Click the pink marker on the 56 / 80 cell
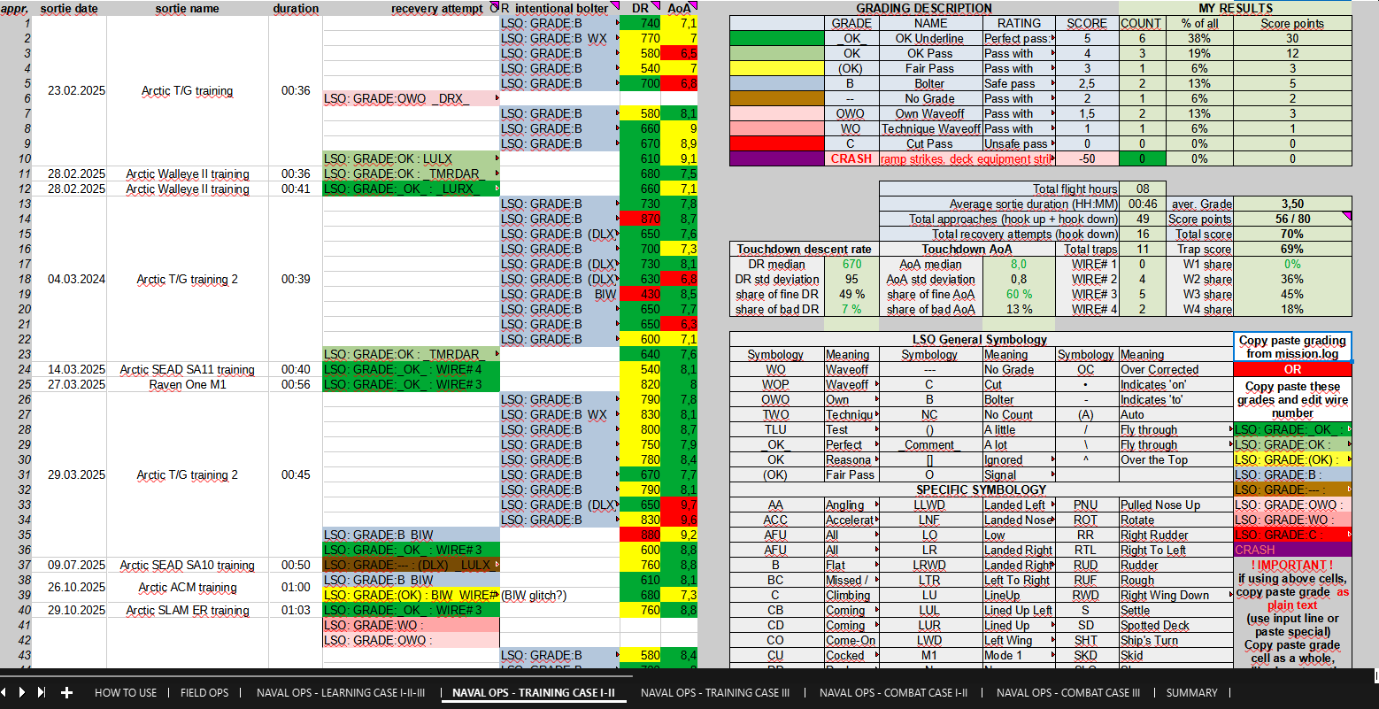1379x709 pixels. [x=1347, y=215]
